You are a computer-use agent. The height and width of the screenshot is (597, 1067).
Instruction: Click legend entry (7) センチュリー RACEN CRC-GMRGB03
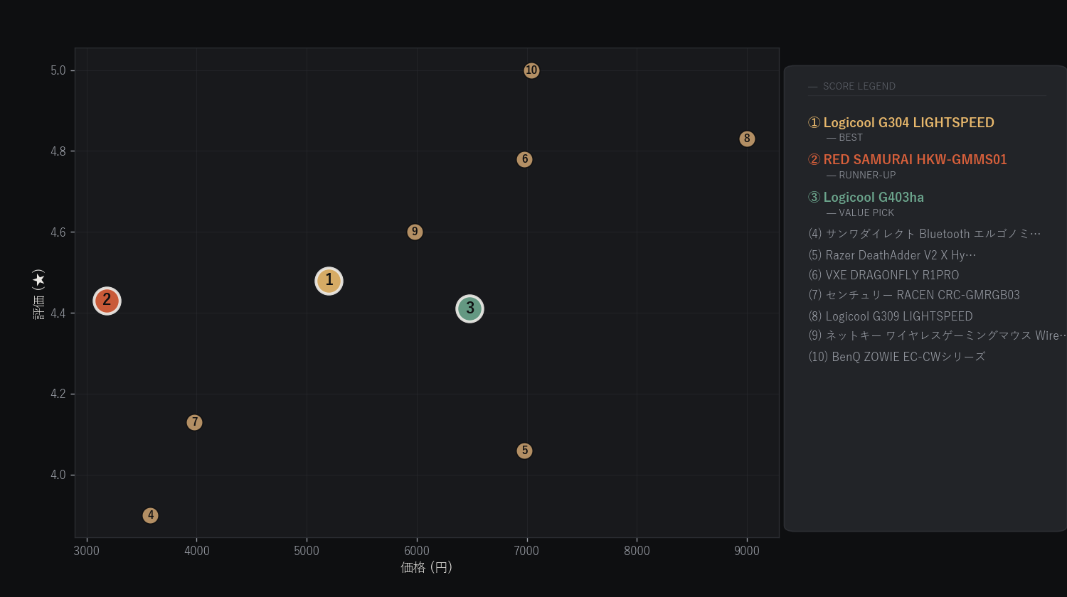click(x=914, y=295)
